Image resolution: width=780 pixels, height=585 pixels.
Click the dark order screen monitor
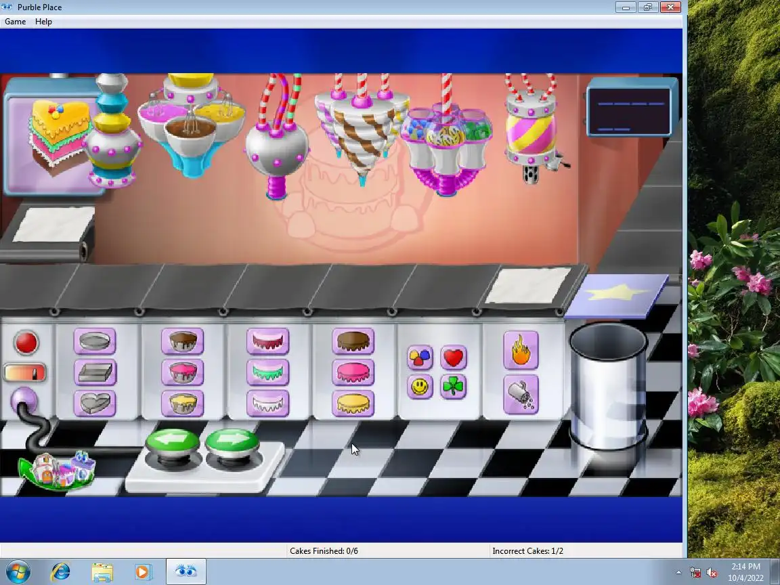632,108
